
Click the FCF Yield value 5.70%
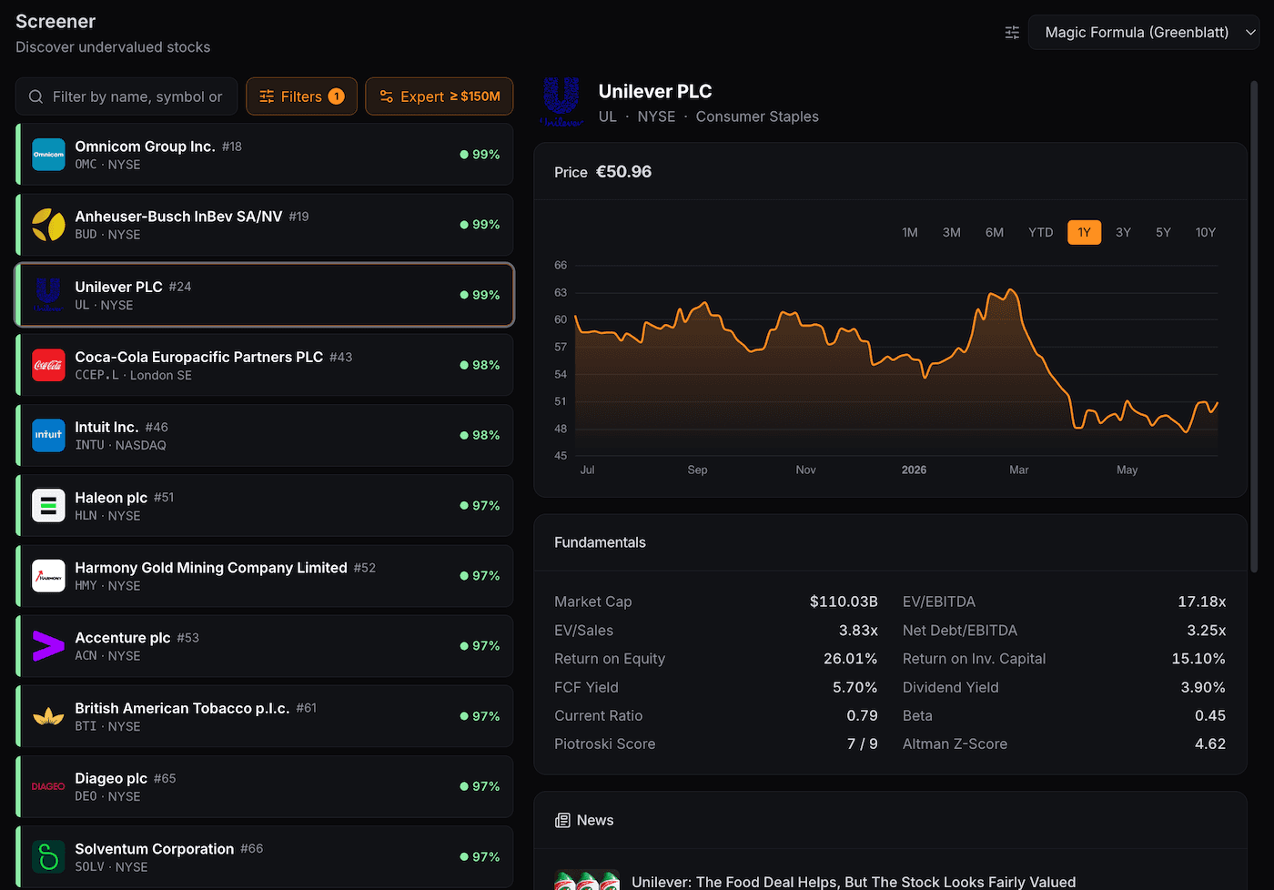(x=855, y=687)
